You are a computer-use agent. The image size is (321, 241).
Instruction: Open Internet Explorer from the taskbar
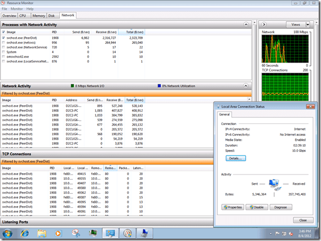point(25,233)
